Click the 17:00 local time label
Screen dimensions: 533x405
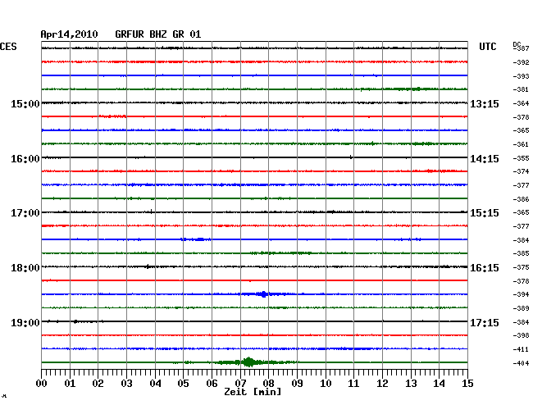point(25,213)
